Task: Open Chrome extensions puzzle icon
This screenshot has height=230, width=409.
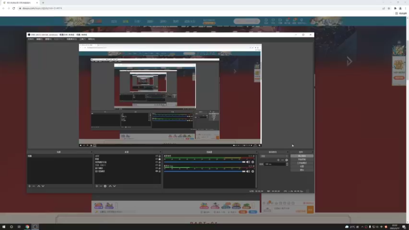Action: coord(395,8)
